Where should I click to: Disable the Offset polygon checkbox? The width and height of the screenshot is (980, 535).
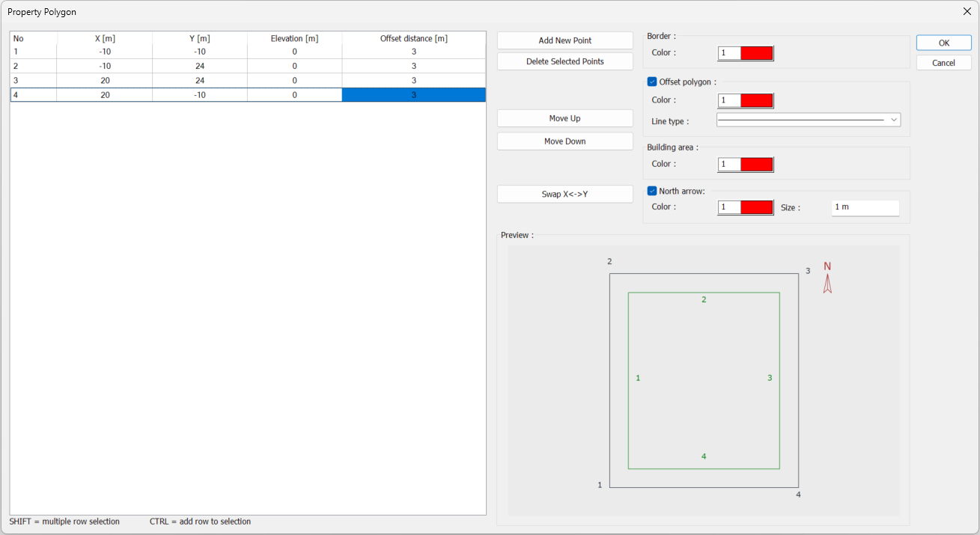click(652, 82)
